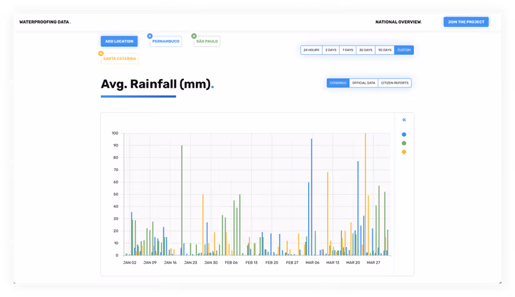Switch range to 24 Hours
This screenshot has width=515, height=297.
click(x=311, y=50)
